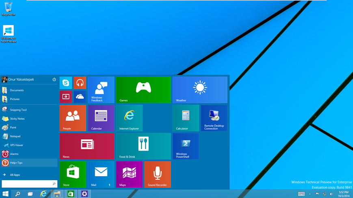353x198 pixels.
Task: Open Pictures from the Start menu list
Action: pos(29,99)
